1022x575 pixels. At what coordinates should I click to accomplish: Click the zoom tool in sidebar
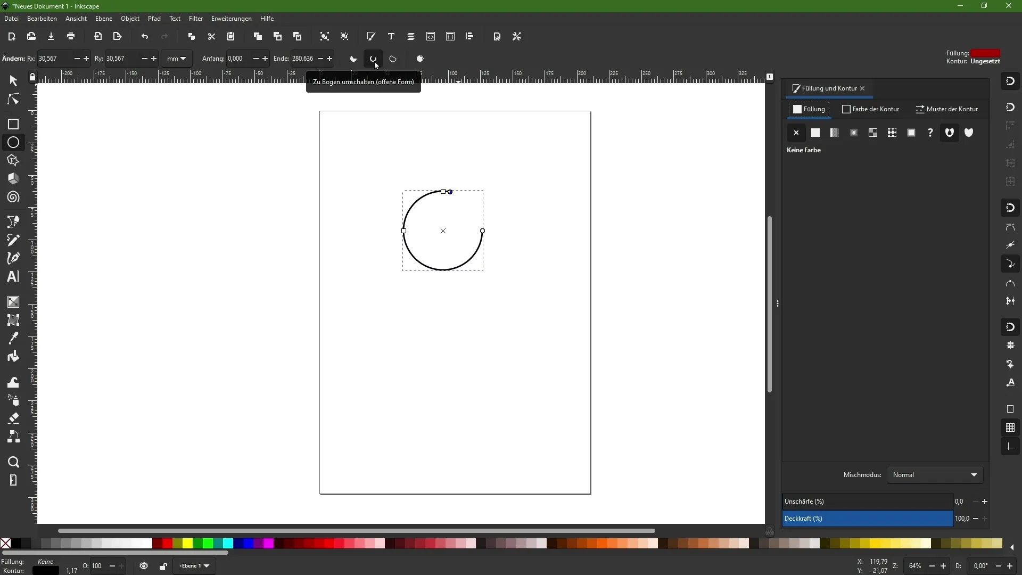pos(13,462)
